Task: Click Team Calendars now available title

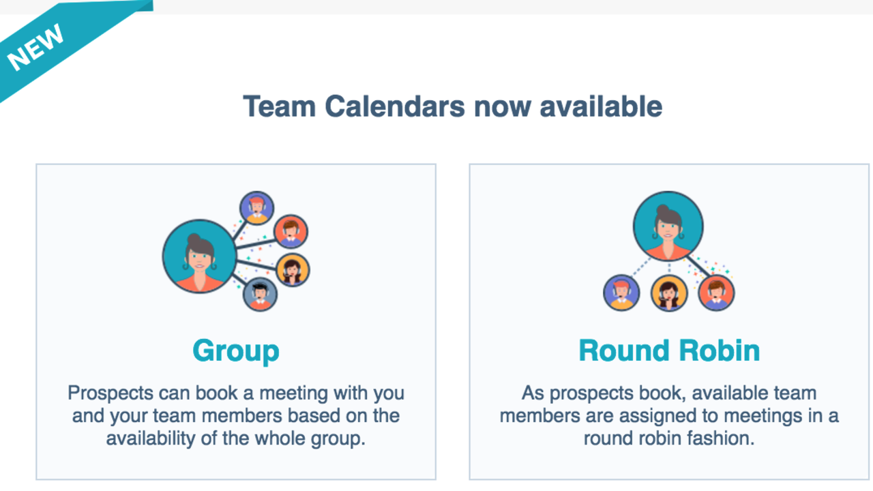Action: (x=453, y=106)
